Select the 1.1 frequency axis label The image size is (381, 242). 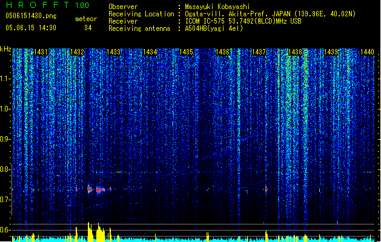pyautogui.click(x=5, y=79)
